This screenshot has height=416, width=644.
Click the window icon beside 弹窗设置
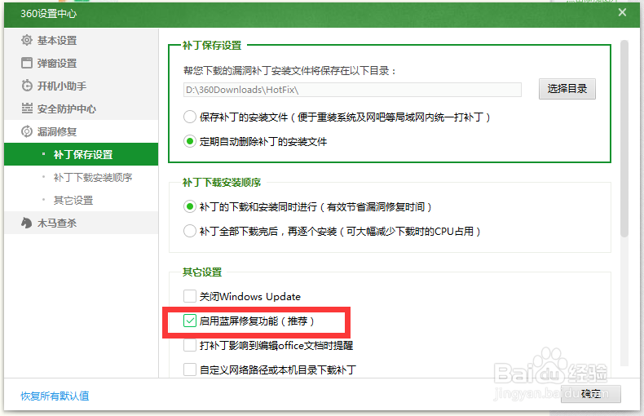coord(27,63)
